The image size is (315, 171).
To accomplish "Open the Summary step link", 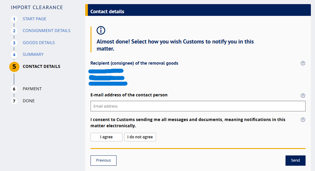I will pos(33,54).
